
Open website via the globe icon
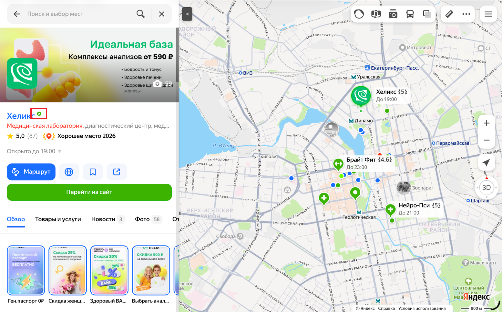[x=69, y=172]
